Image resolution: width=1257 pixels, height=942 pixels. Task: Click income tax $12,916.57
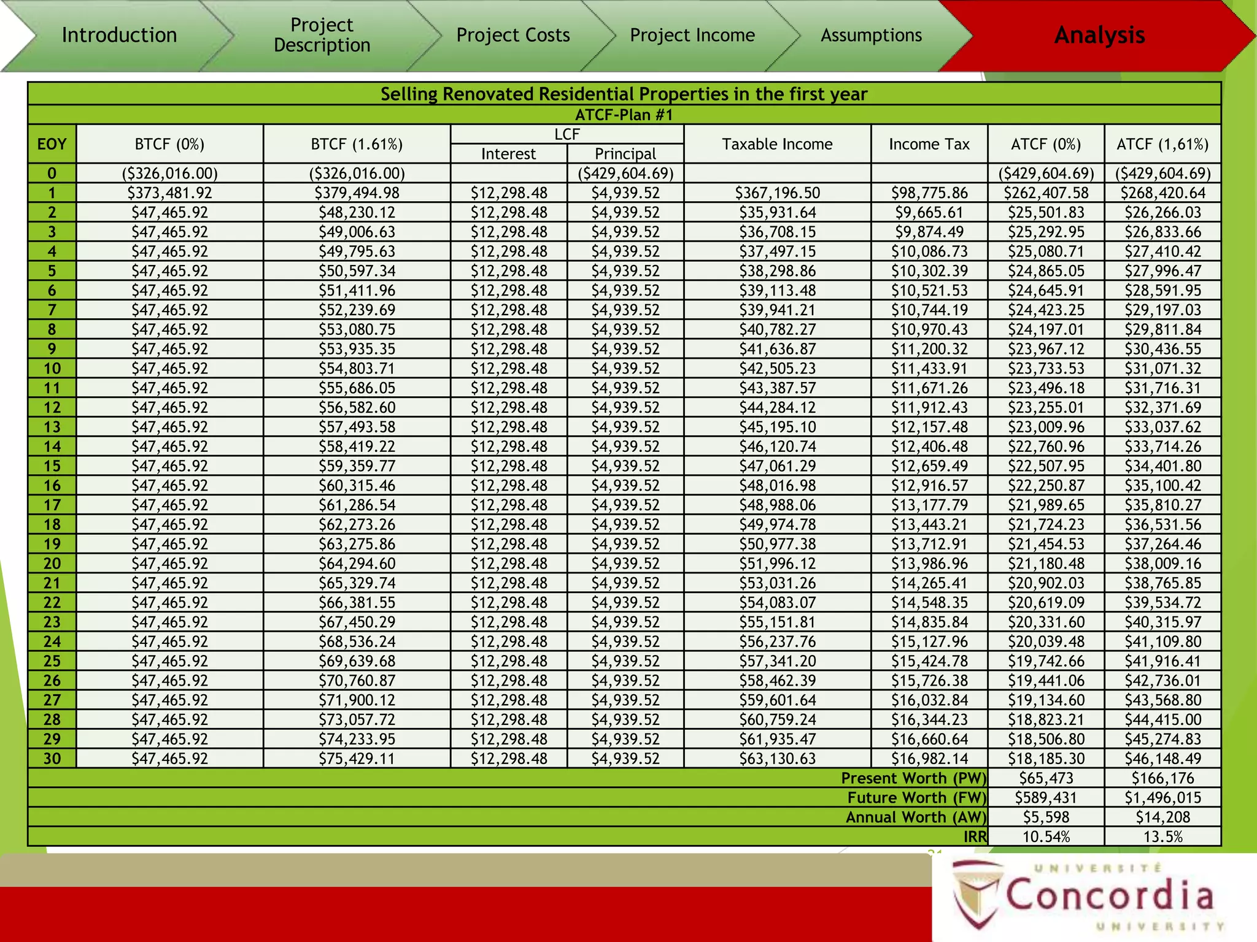point(929,485)
